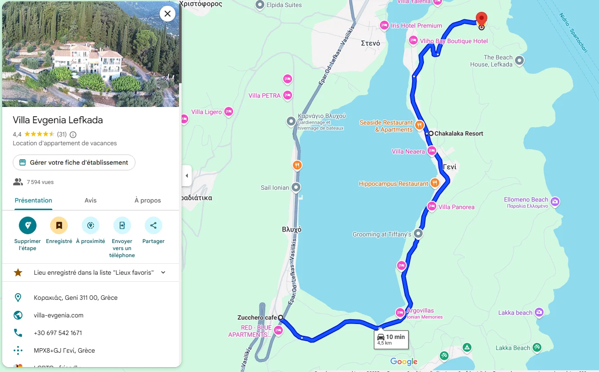Click Envoyer vers un téléphone icon

[122, 225]
